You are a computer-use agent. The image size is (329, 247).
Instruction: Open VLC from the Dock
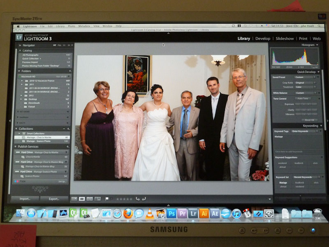point(150,214)
